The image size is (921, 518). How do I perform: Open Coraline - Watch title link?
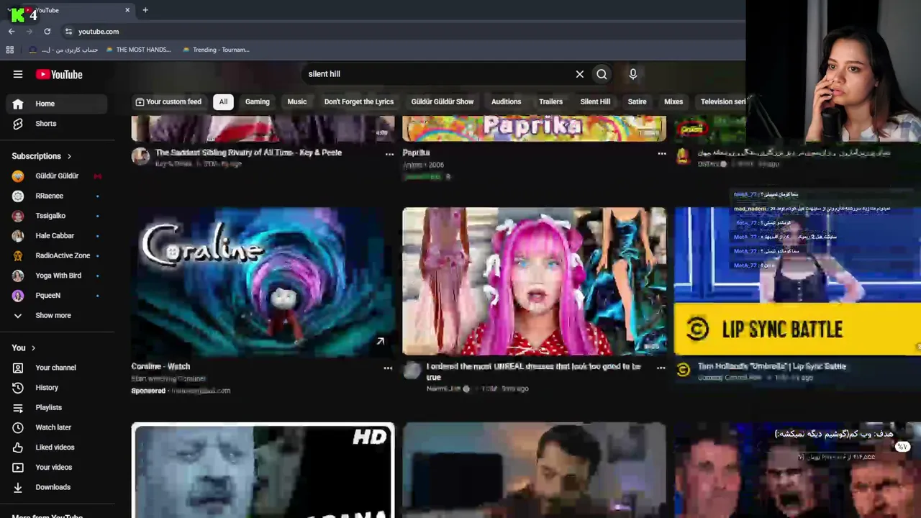(160, 366)
